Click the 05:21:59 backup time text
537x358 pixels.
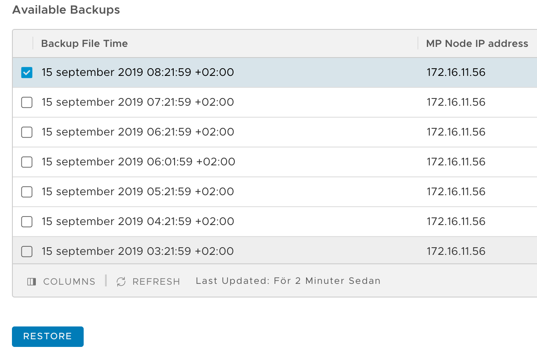(x=137, y=192)
